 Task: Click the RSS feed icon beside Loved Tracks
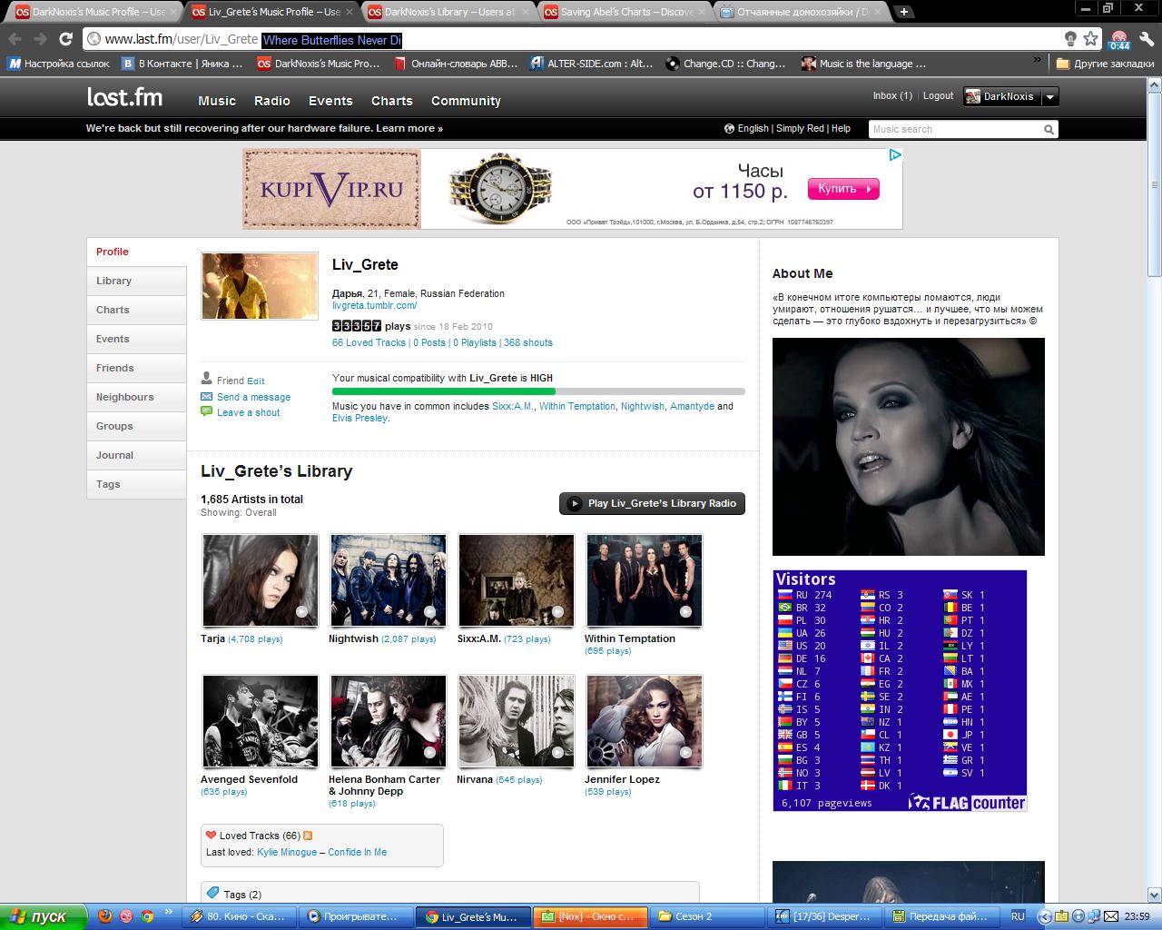pyautogui.click(x=308, y=836)
